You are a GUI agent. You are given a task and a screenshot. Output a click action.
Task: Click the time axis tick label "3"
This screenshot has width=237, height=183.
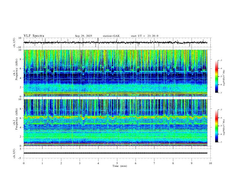[80, 163]
